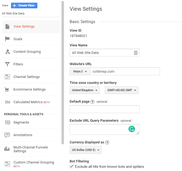Open the https:// protocol dropdown
This screenshot has height=171, width=182.
click(80, 72)
